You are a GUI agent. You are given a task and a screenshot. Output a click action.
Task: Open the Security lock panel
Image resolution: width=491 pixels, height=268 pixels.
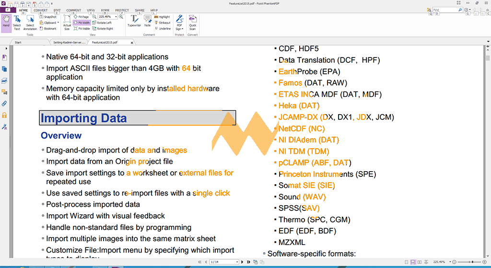click(x=4, y=115)
